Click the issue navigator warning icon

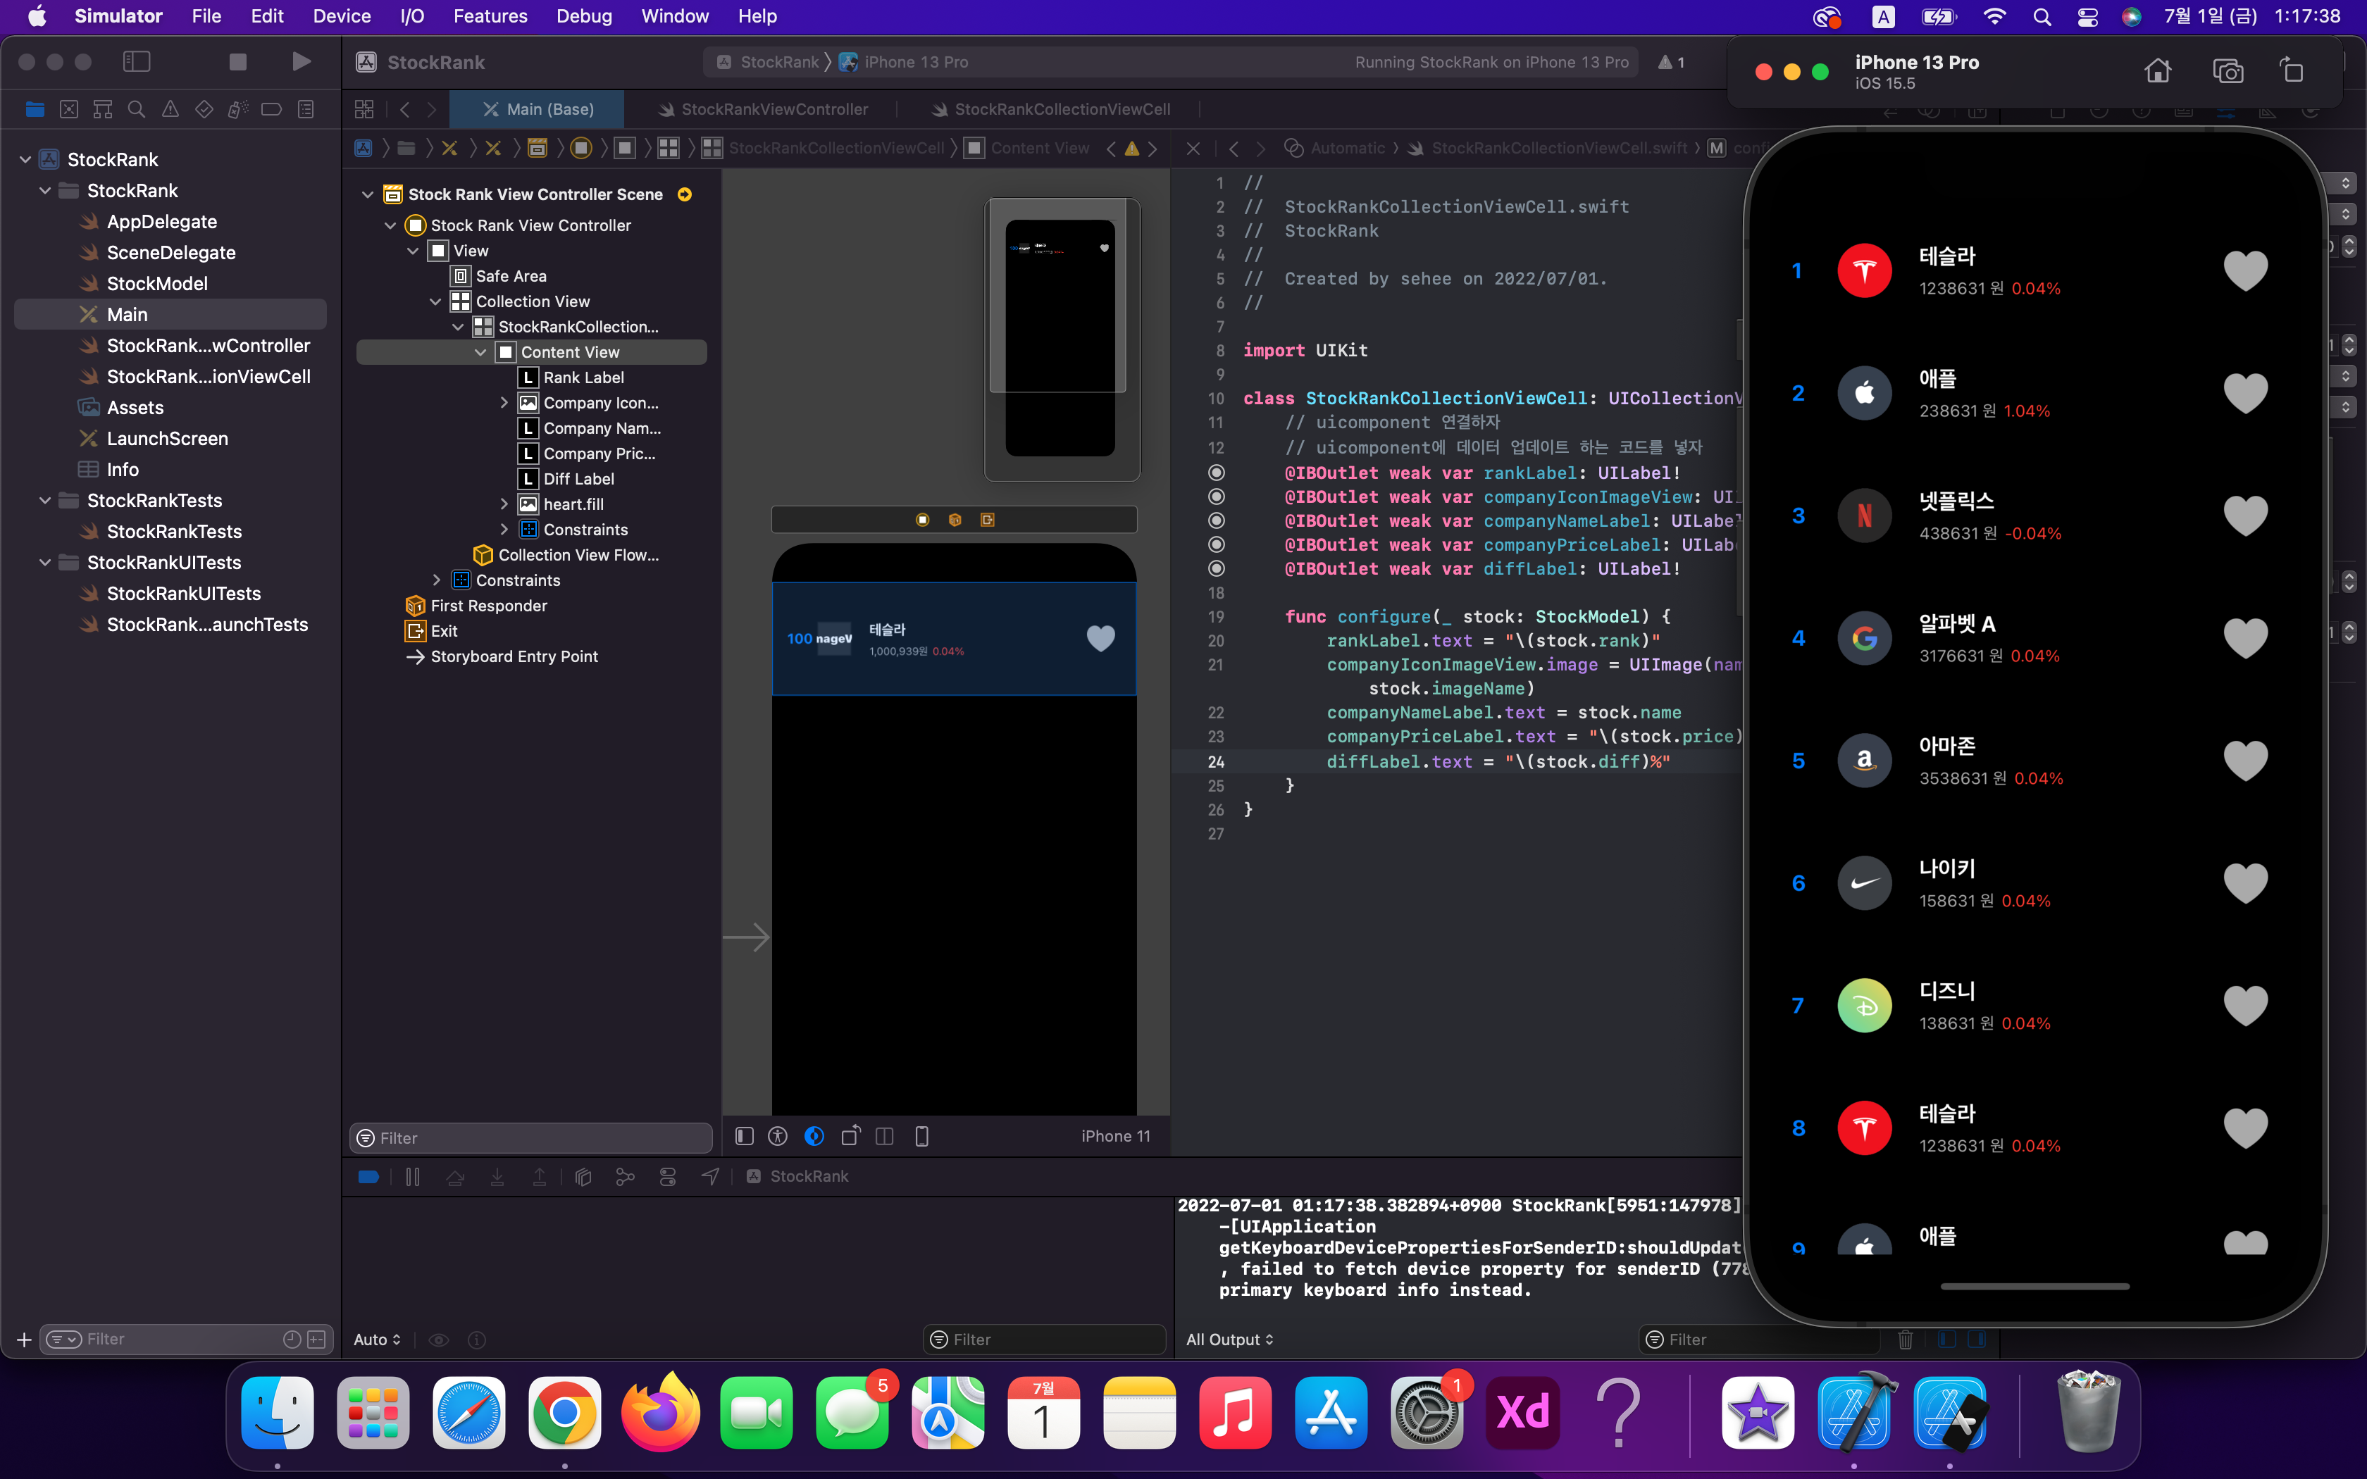(x=170, y=110)
